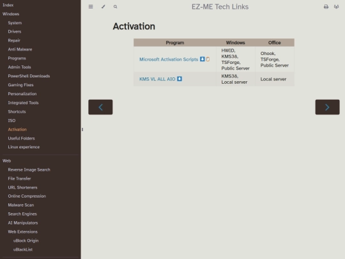Click the Activation page heading

pyautogui.click(x=134, y=26)
